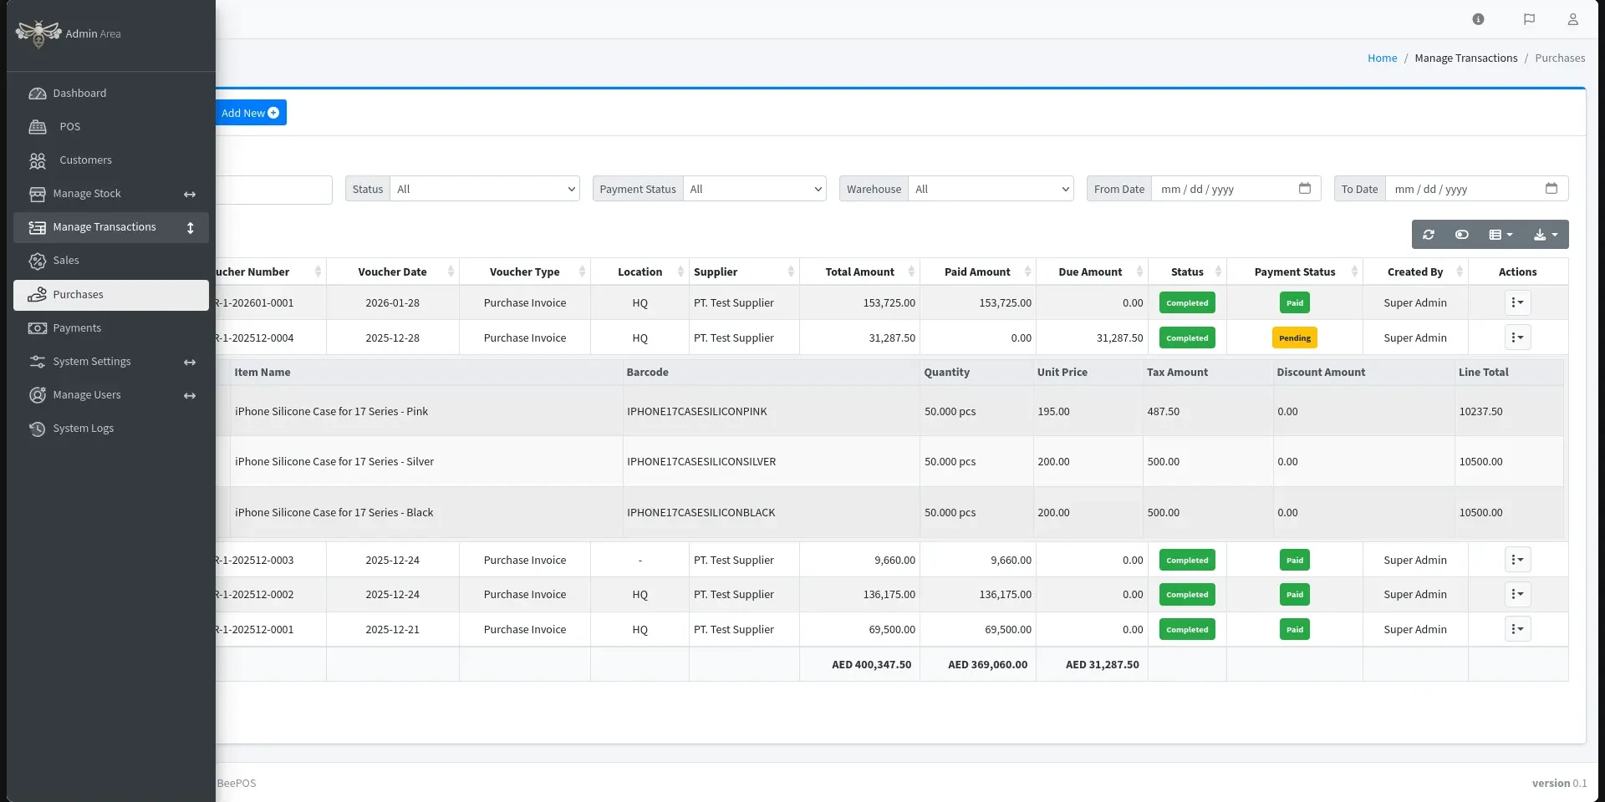Open the user profile icon

click(1572, 19)
